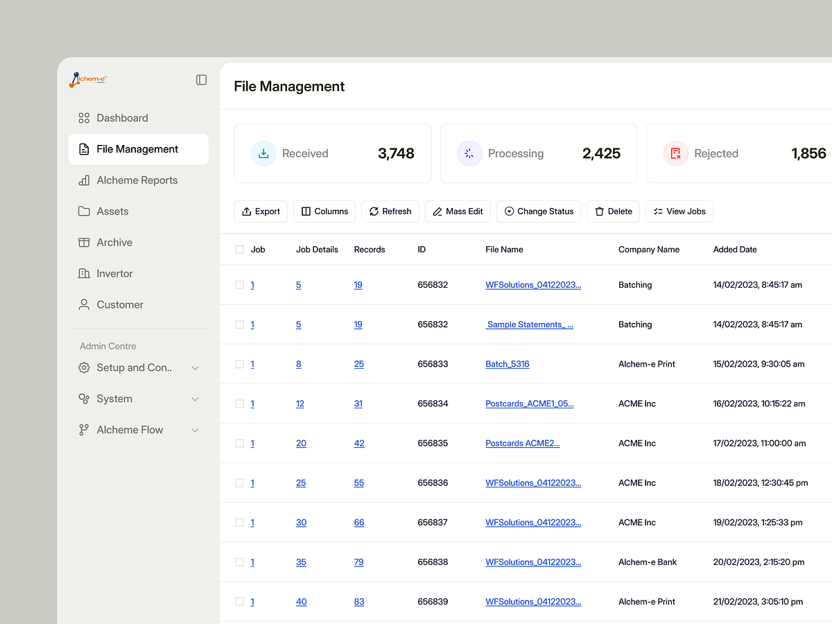
Task: Go to Assets in sidebar
Action: coord(139,211)
